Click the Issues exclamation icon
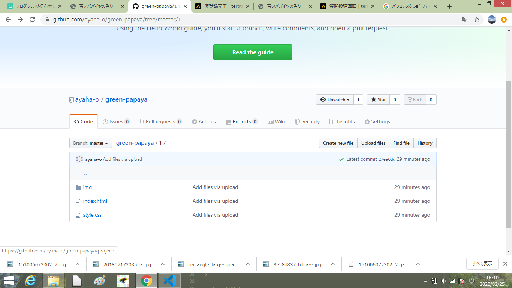The image size is (512, 288). coord(106,121)
